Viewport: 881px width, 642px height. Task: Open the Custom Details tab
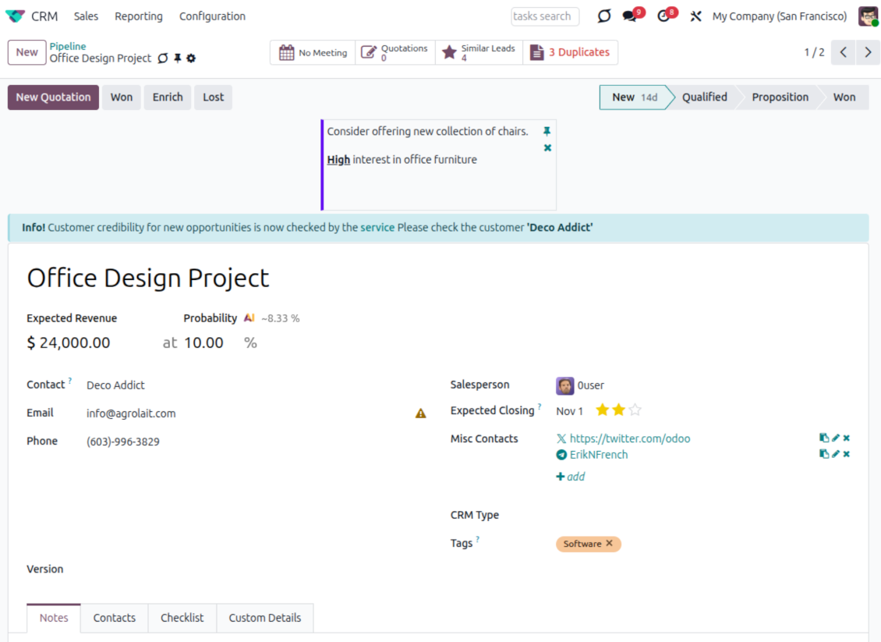(264, 618)
